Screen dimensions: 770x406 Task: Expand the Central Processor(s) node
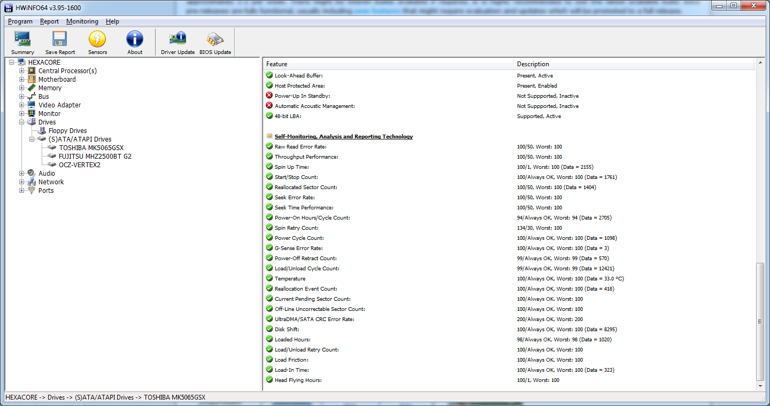tap(22, 71)
